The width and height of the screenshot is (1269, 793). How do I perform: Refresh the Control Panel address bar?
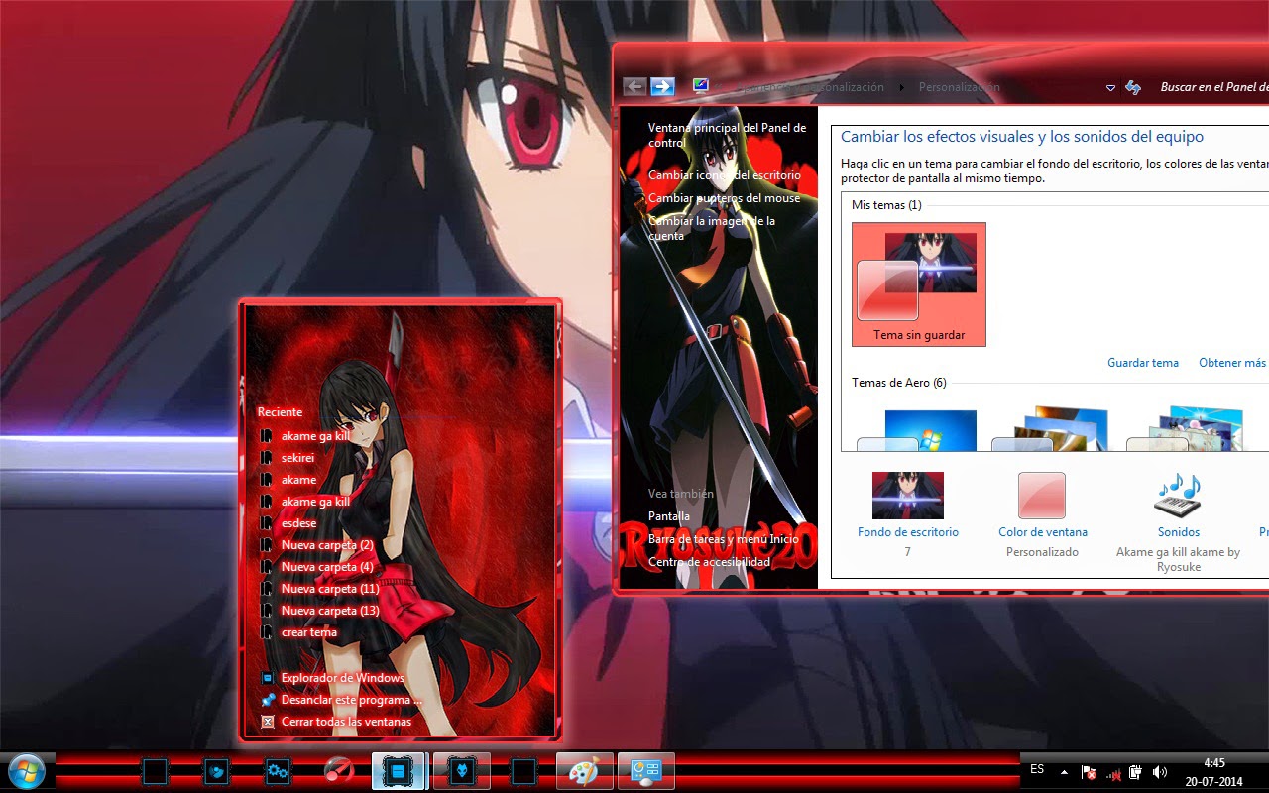pos(1133,87)
